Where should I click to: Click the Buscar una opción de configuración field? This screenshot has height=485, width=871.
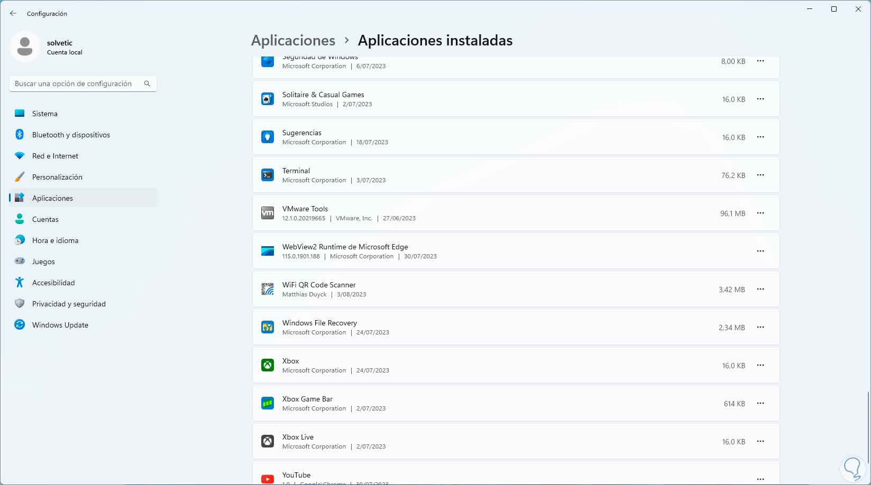point(83,83)
